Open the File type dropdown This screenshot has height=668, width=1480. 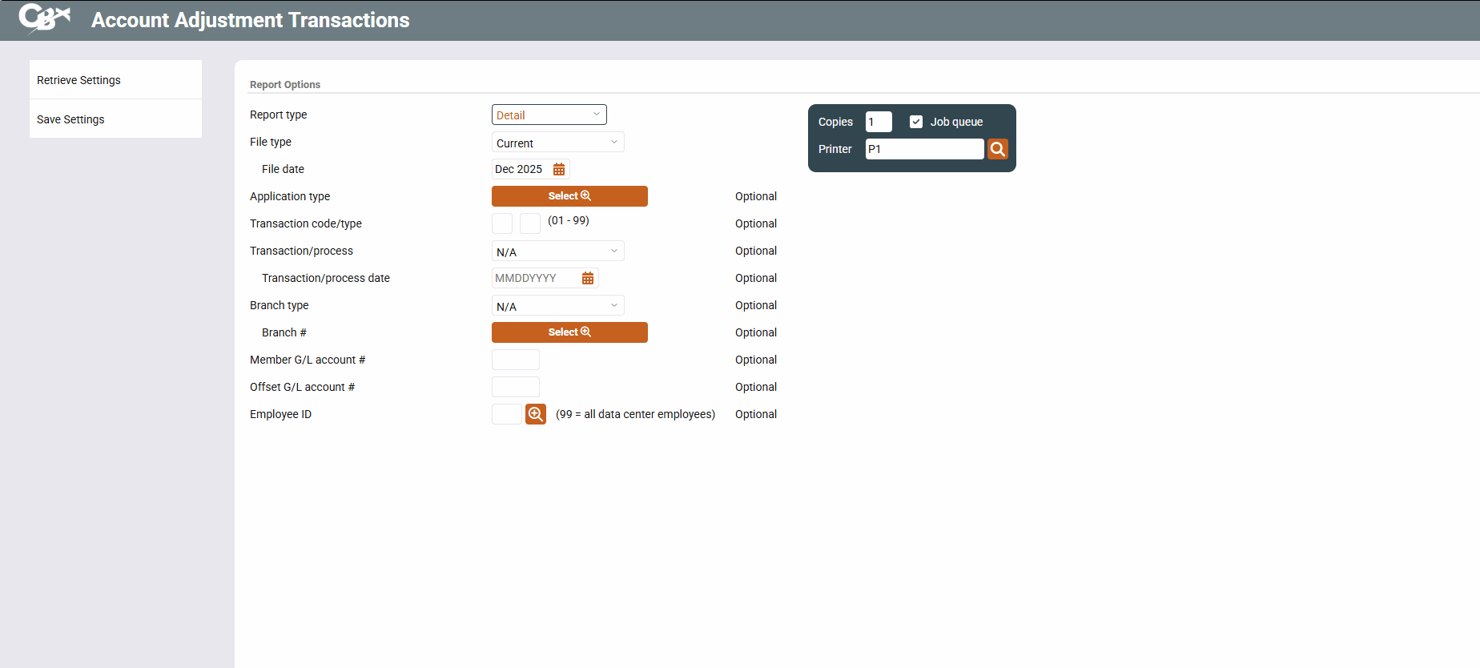557,143
